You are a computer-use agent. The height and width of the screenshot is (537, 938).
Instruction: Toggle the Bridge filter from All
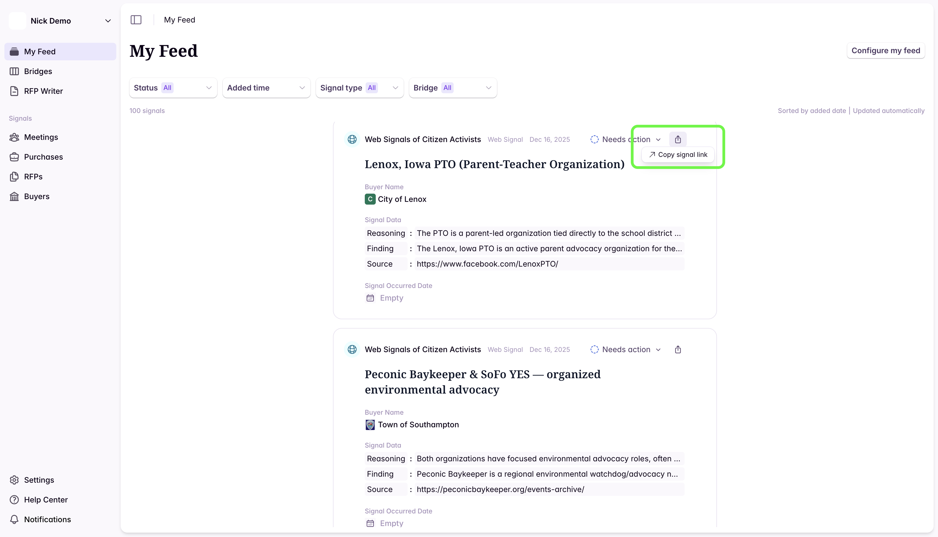click(453, 88)
